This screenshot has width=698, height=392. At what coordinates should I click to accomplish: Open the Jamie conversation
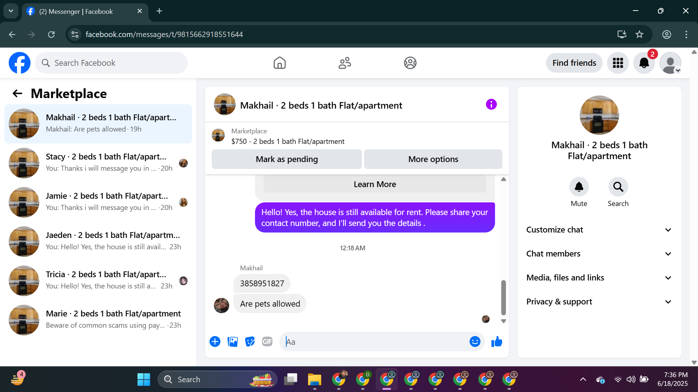(98, 202)
